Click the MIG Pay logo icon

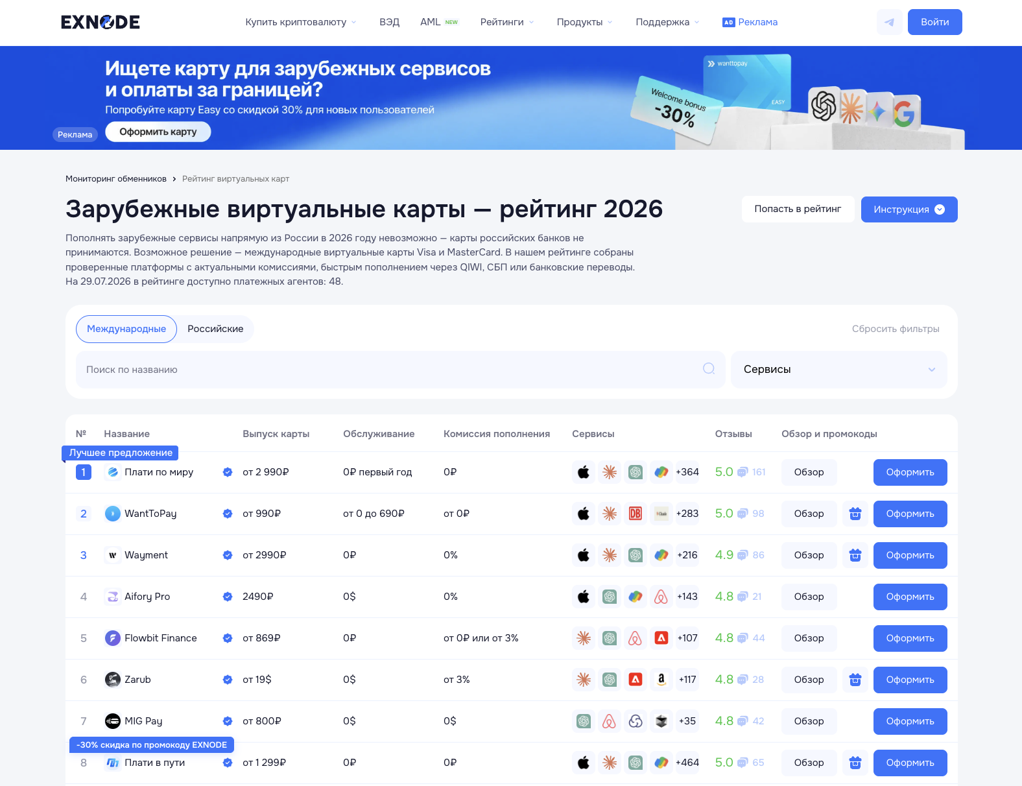click(113, 721)
